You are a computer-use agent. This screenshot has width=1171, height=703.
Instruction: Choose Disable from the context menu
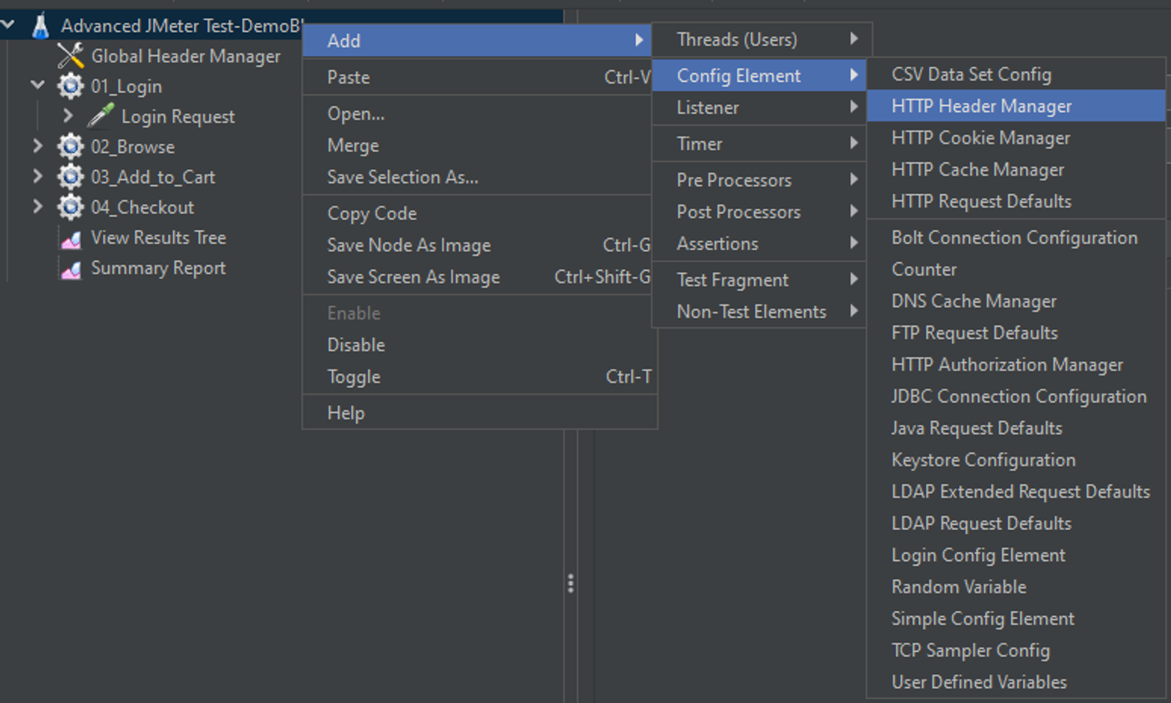(x=479, y=345)
